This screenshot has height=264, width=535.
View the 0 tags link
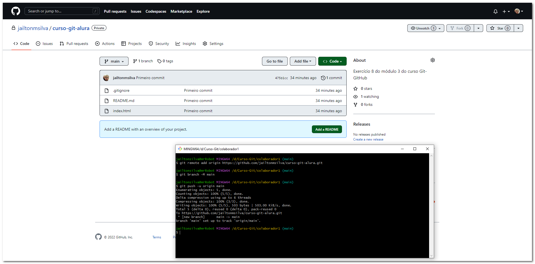click(x=165, y=61)
